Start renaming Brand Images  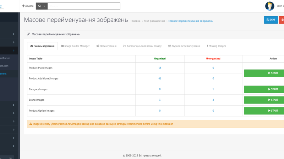[264, 100]
